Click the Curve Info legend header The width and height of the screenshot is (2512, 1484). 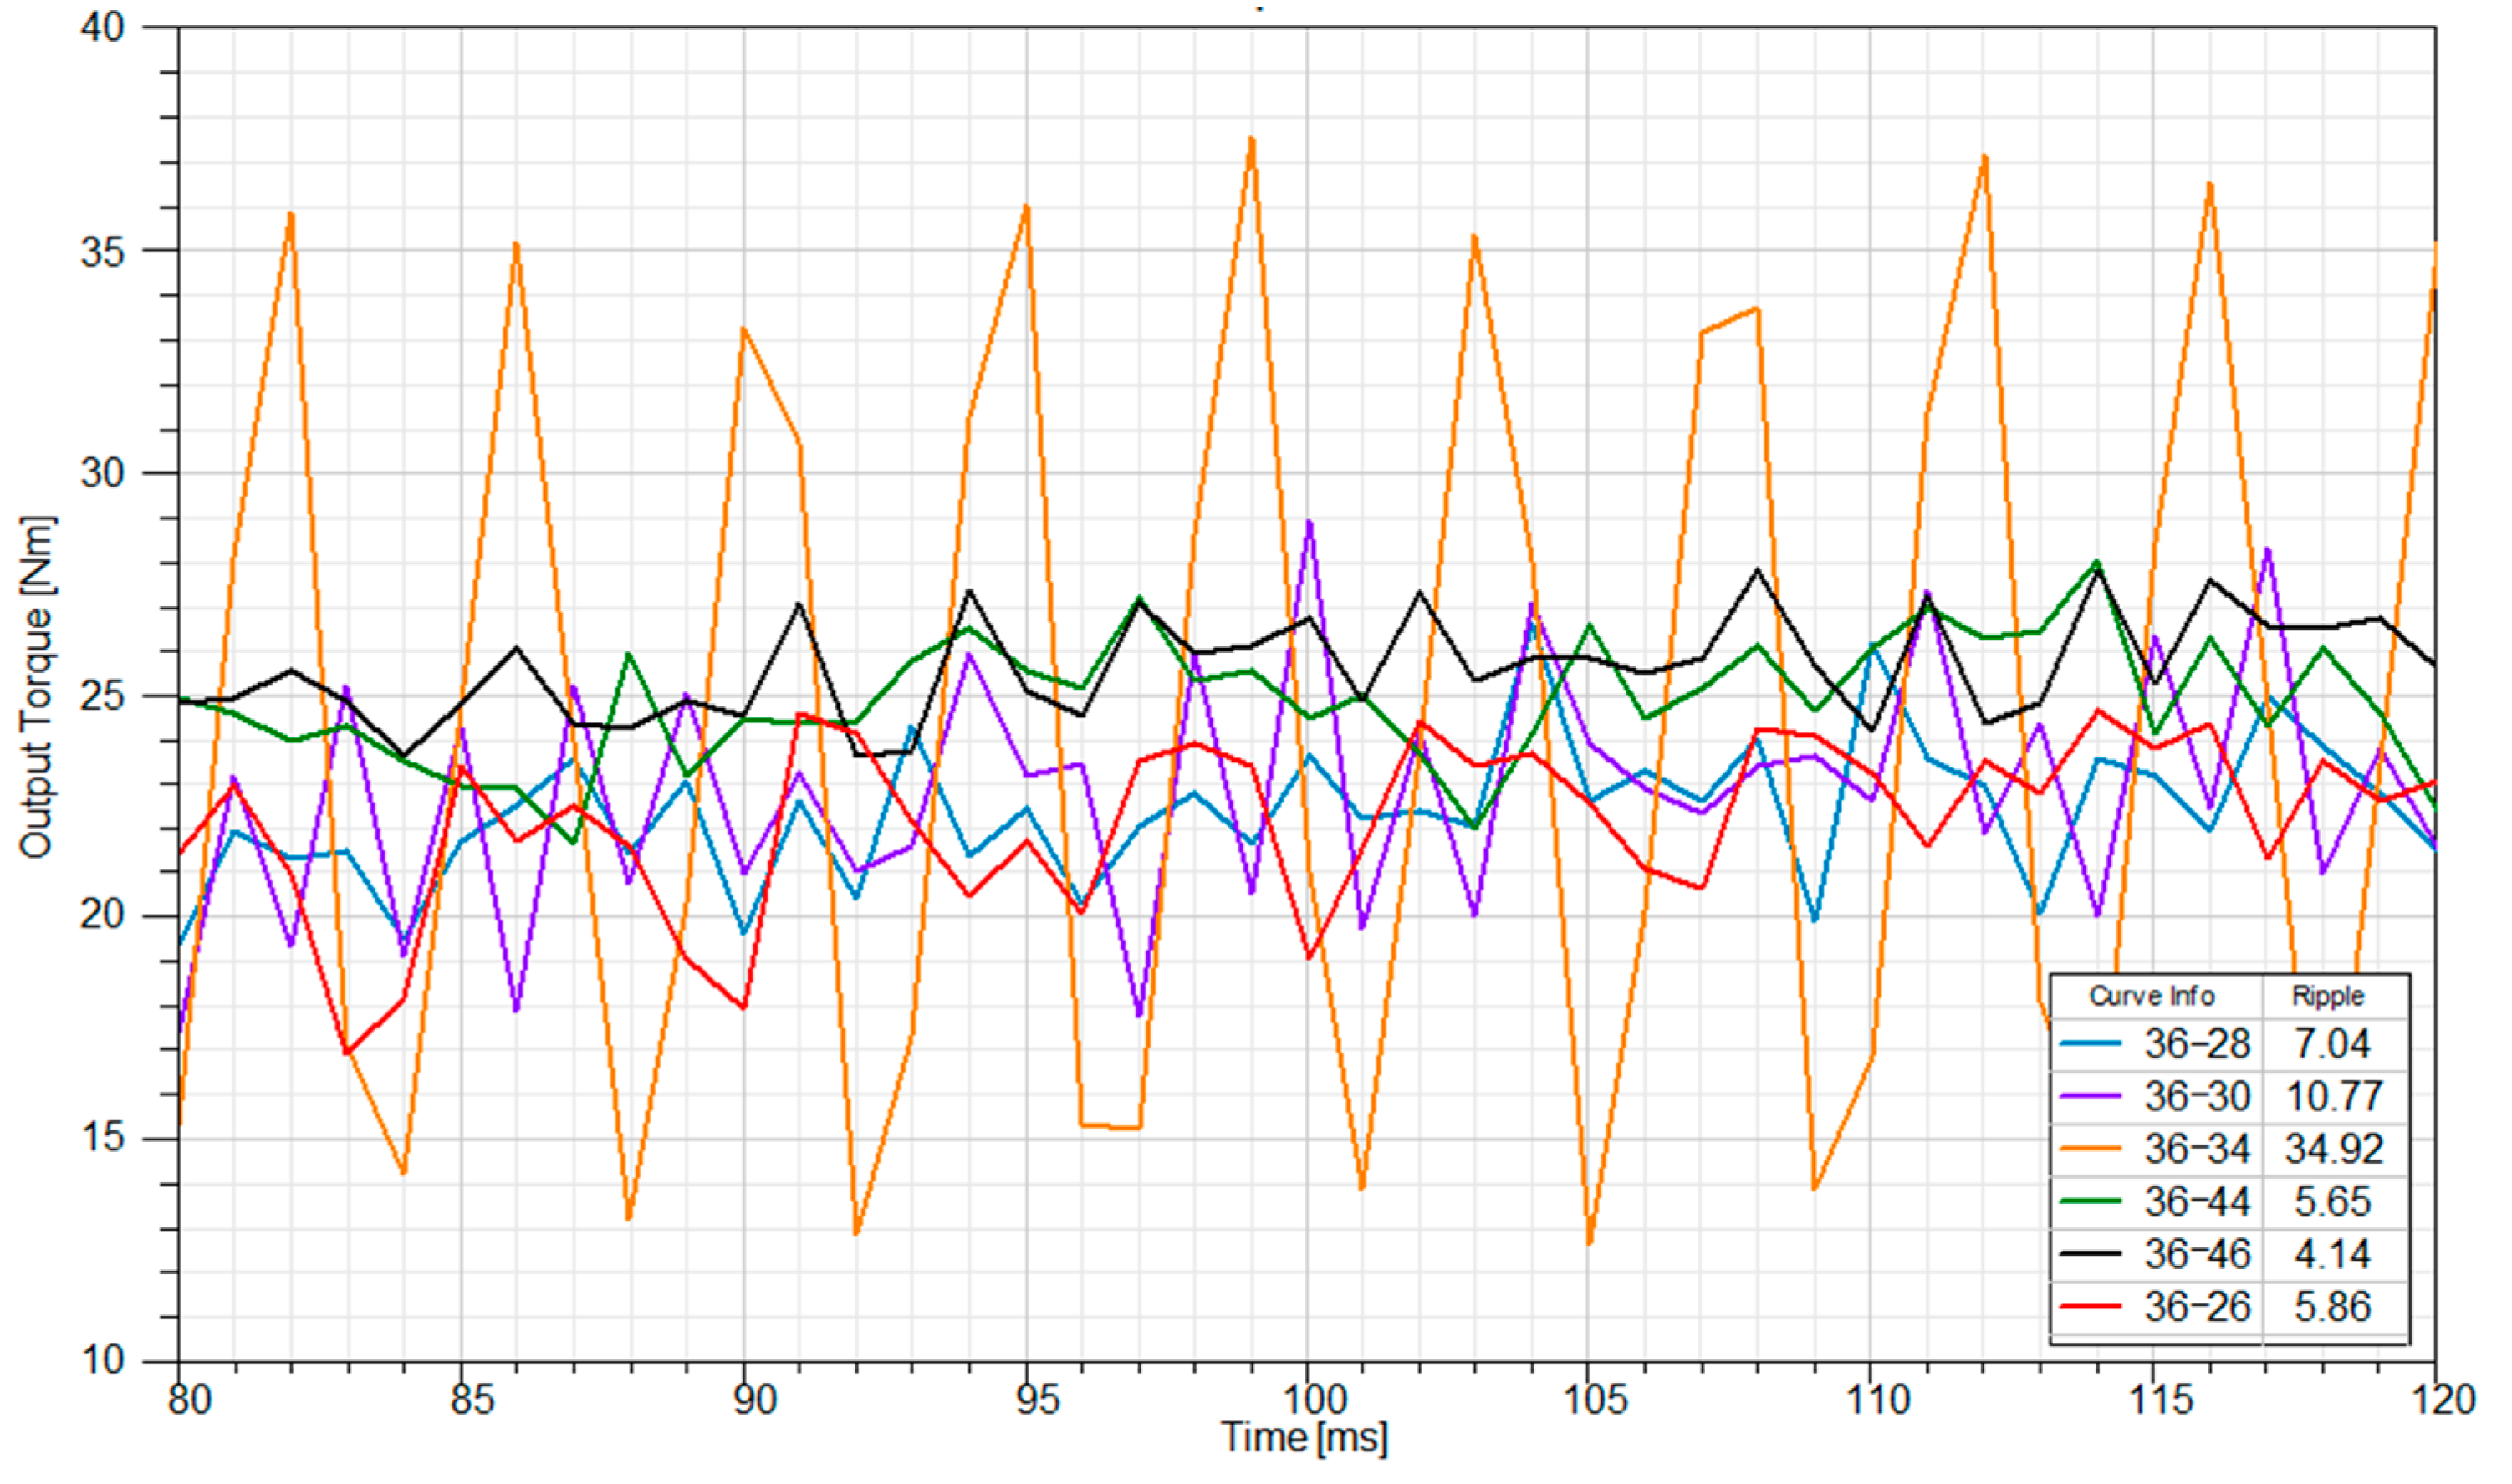(2151, 996)
